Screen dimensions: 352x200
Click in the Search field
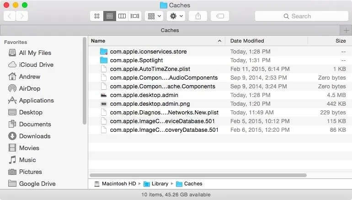(302, 16)
